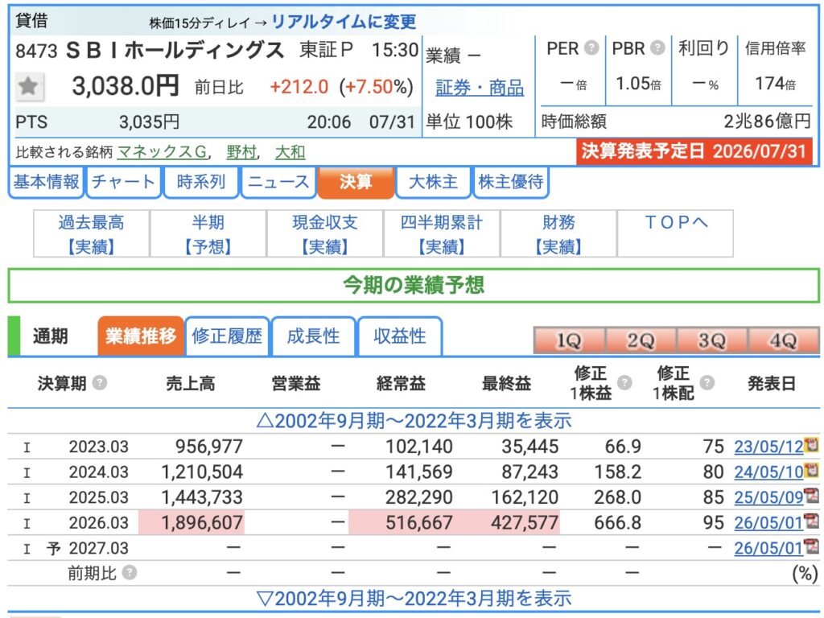Switch to the チャート tab
Screen dimensions: 824x618
123,182
